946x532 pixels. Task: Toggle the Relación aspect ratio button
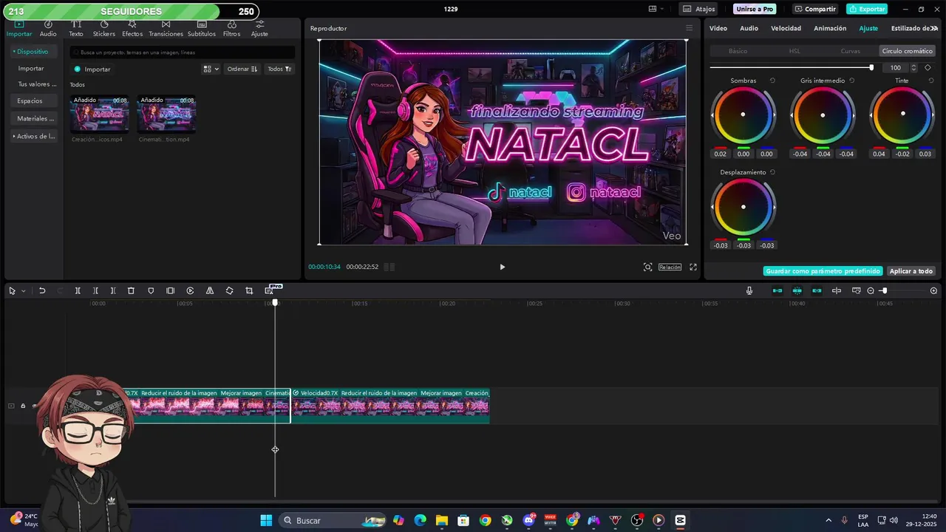click(670, 267)
